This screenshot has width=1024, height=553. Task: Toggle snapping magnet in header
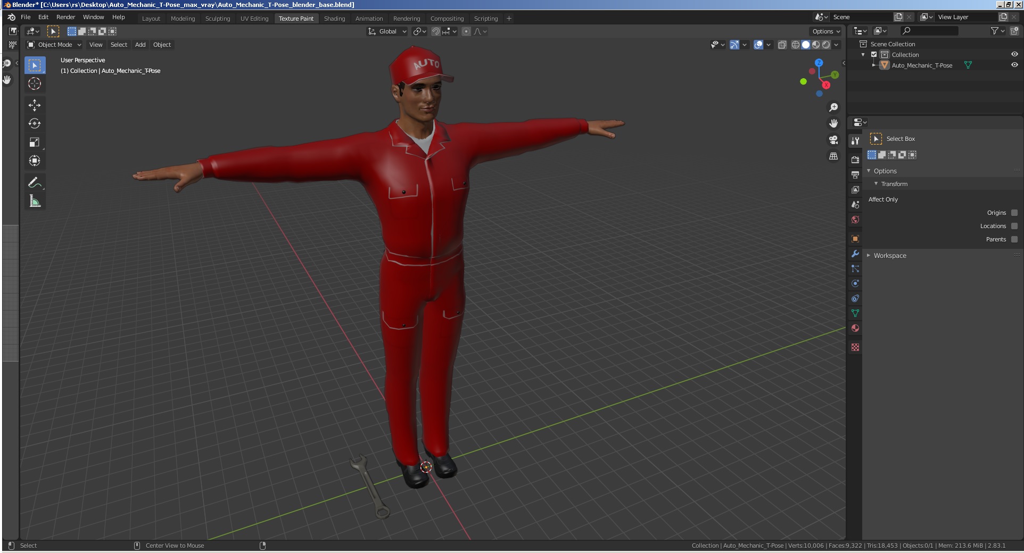[435, 31]
